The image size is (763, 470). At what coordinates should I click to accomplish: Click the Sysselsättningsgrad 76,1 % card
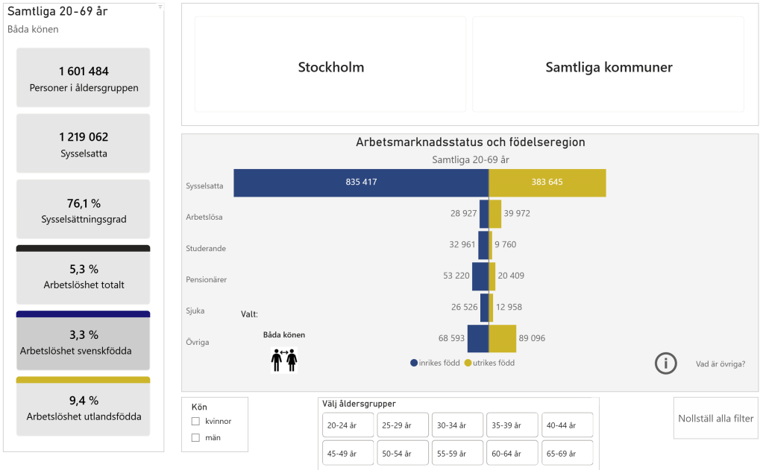point(83,209)
